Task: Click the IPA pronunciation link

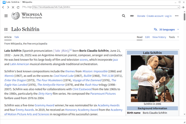Action: click(x=61, y=51)
